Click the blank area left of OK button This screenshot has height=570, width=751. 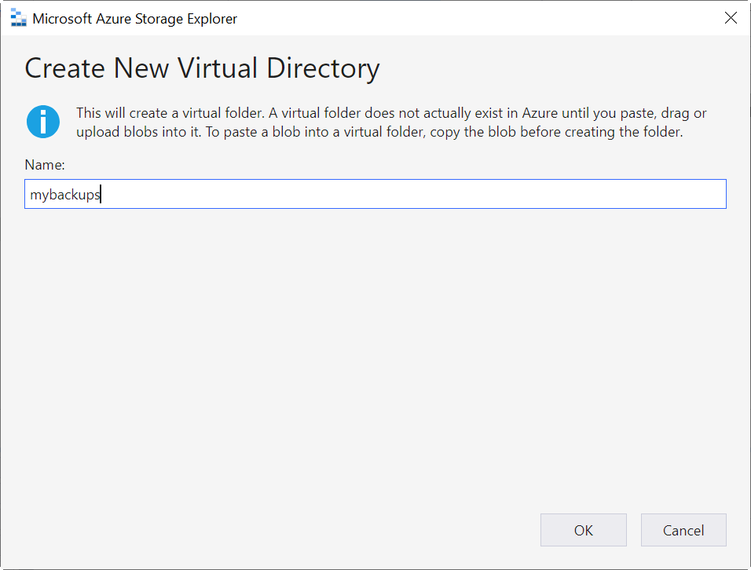314,530
